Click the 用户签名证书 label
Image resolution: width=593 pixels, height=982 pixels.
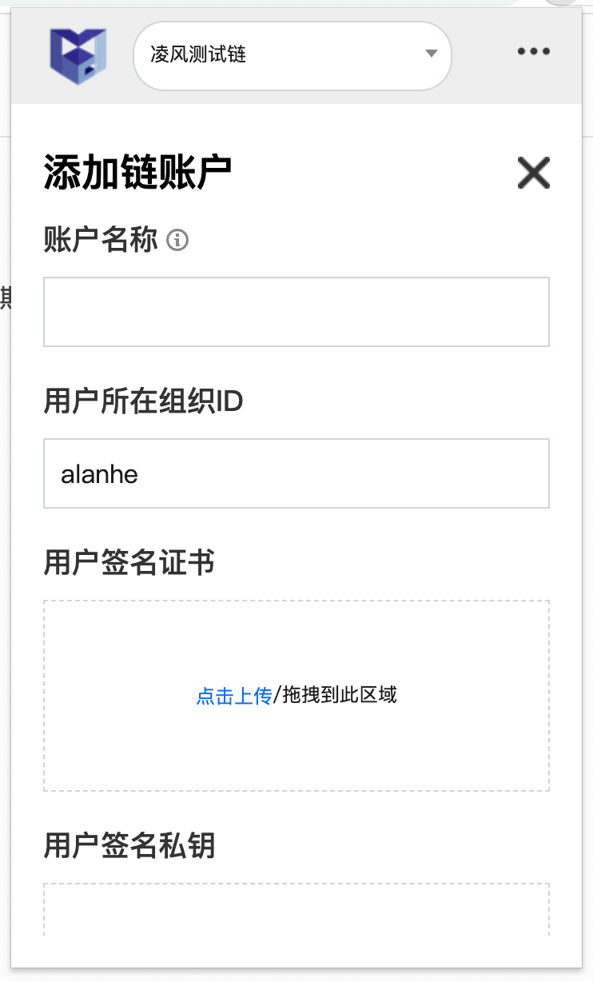pyautogui.click(x=129, y=563)
